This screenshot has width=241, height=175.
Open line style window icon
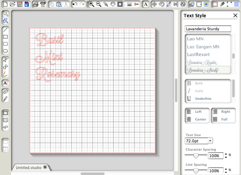[129, 4]
